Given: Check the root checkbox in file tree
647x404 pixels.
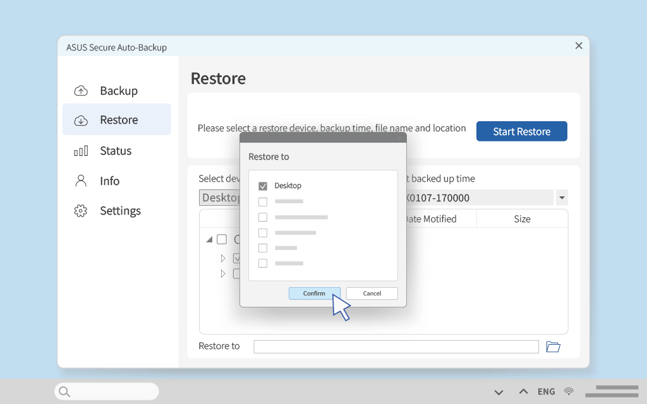Looking at the screenshot, I should 222,239.
